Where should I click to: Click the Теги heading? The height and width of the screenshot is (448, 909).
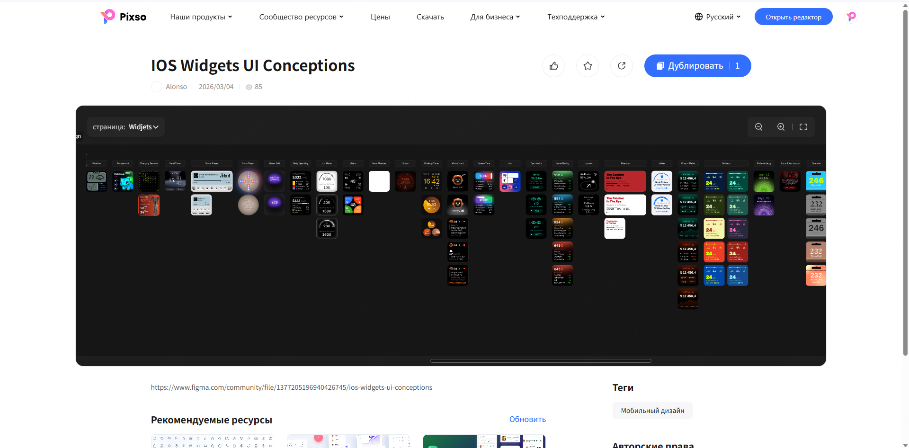pyautogui.click(x=623, y=388)
